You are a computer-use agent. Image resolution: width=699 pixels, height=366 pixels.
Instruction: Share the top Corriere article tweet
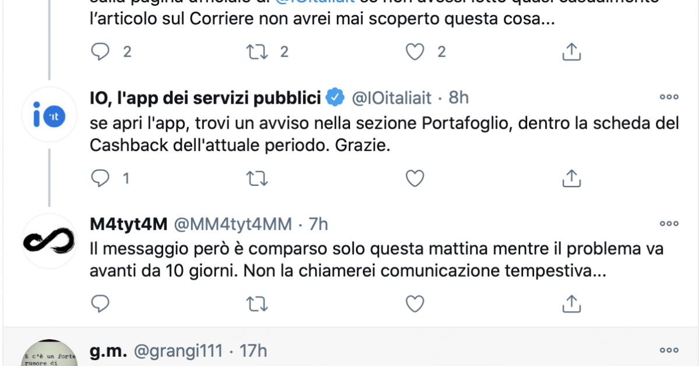pyautogui.click(x=571, y=52)
